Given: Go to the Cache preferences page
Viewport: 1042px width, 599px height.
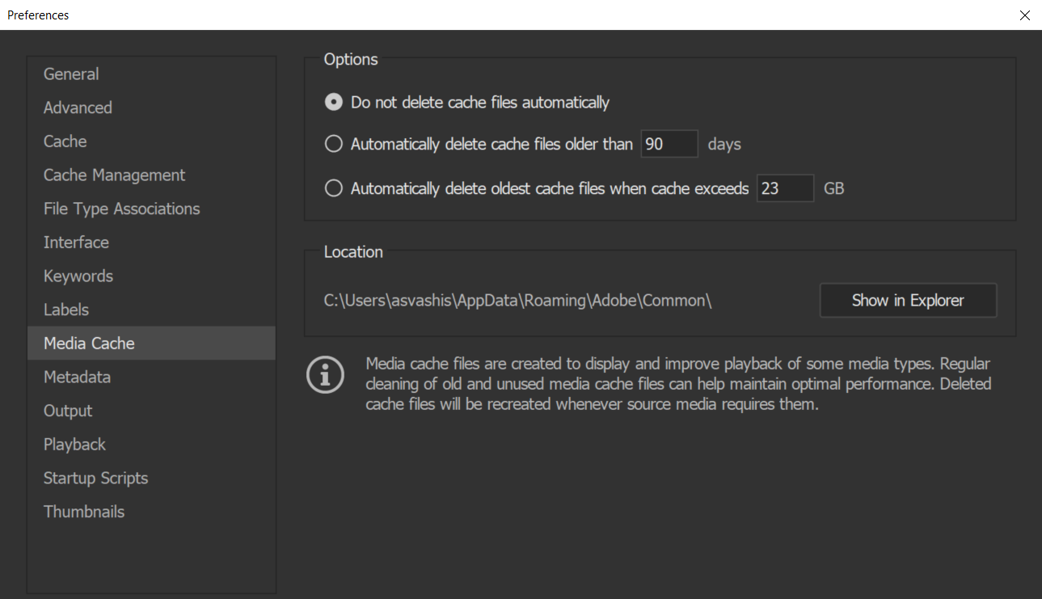Looking at the screenshot, I should pyautogui.click(x=65, y=141).
